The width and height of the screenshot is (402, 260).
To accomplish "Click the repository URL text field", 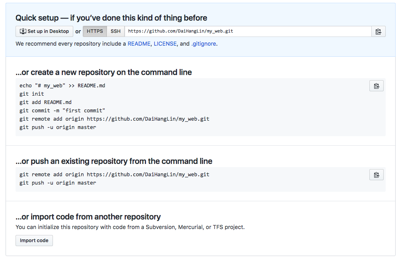I will (x=248, y=31).
